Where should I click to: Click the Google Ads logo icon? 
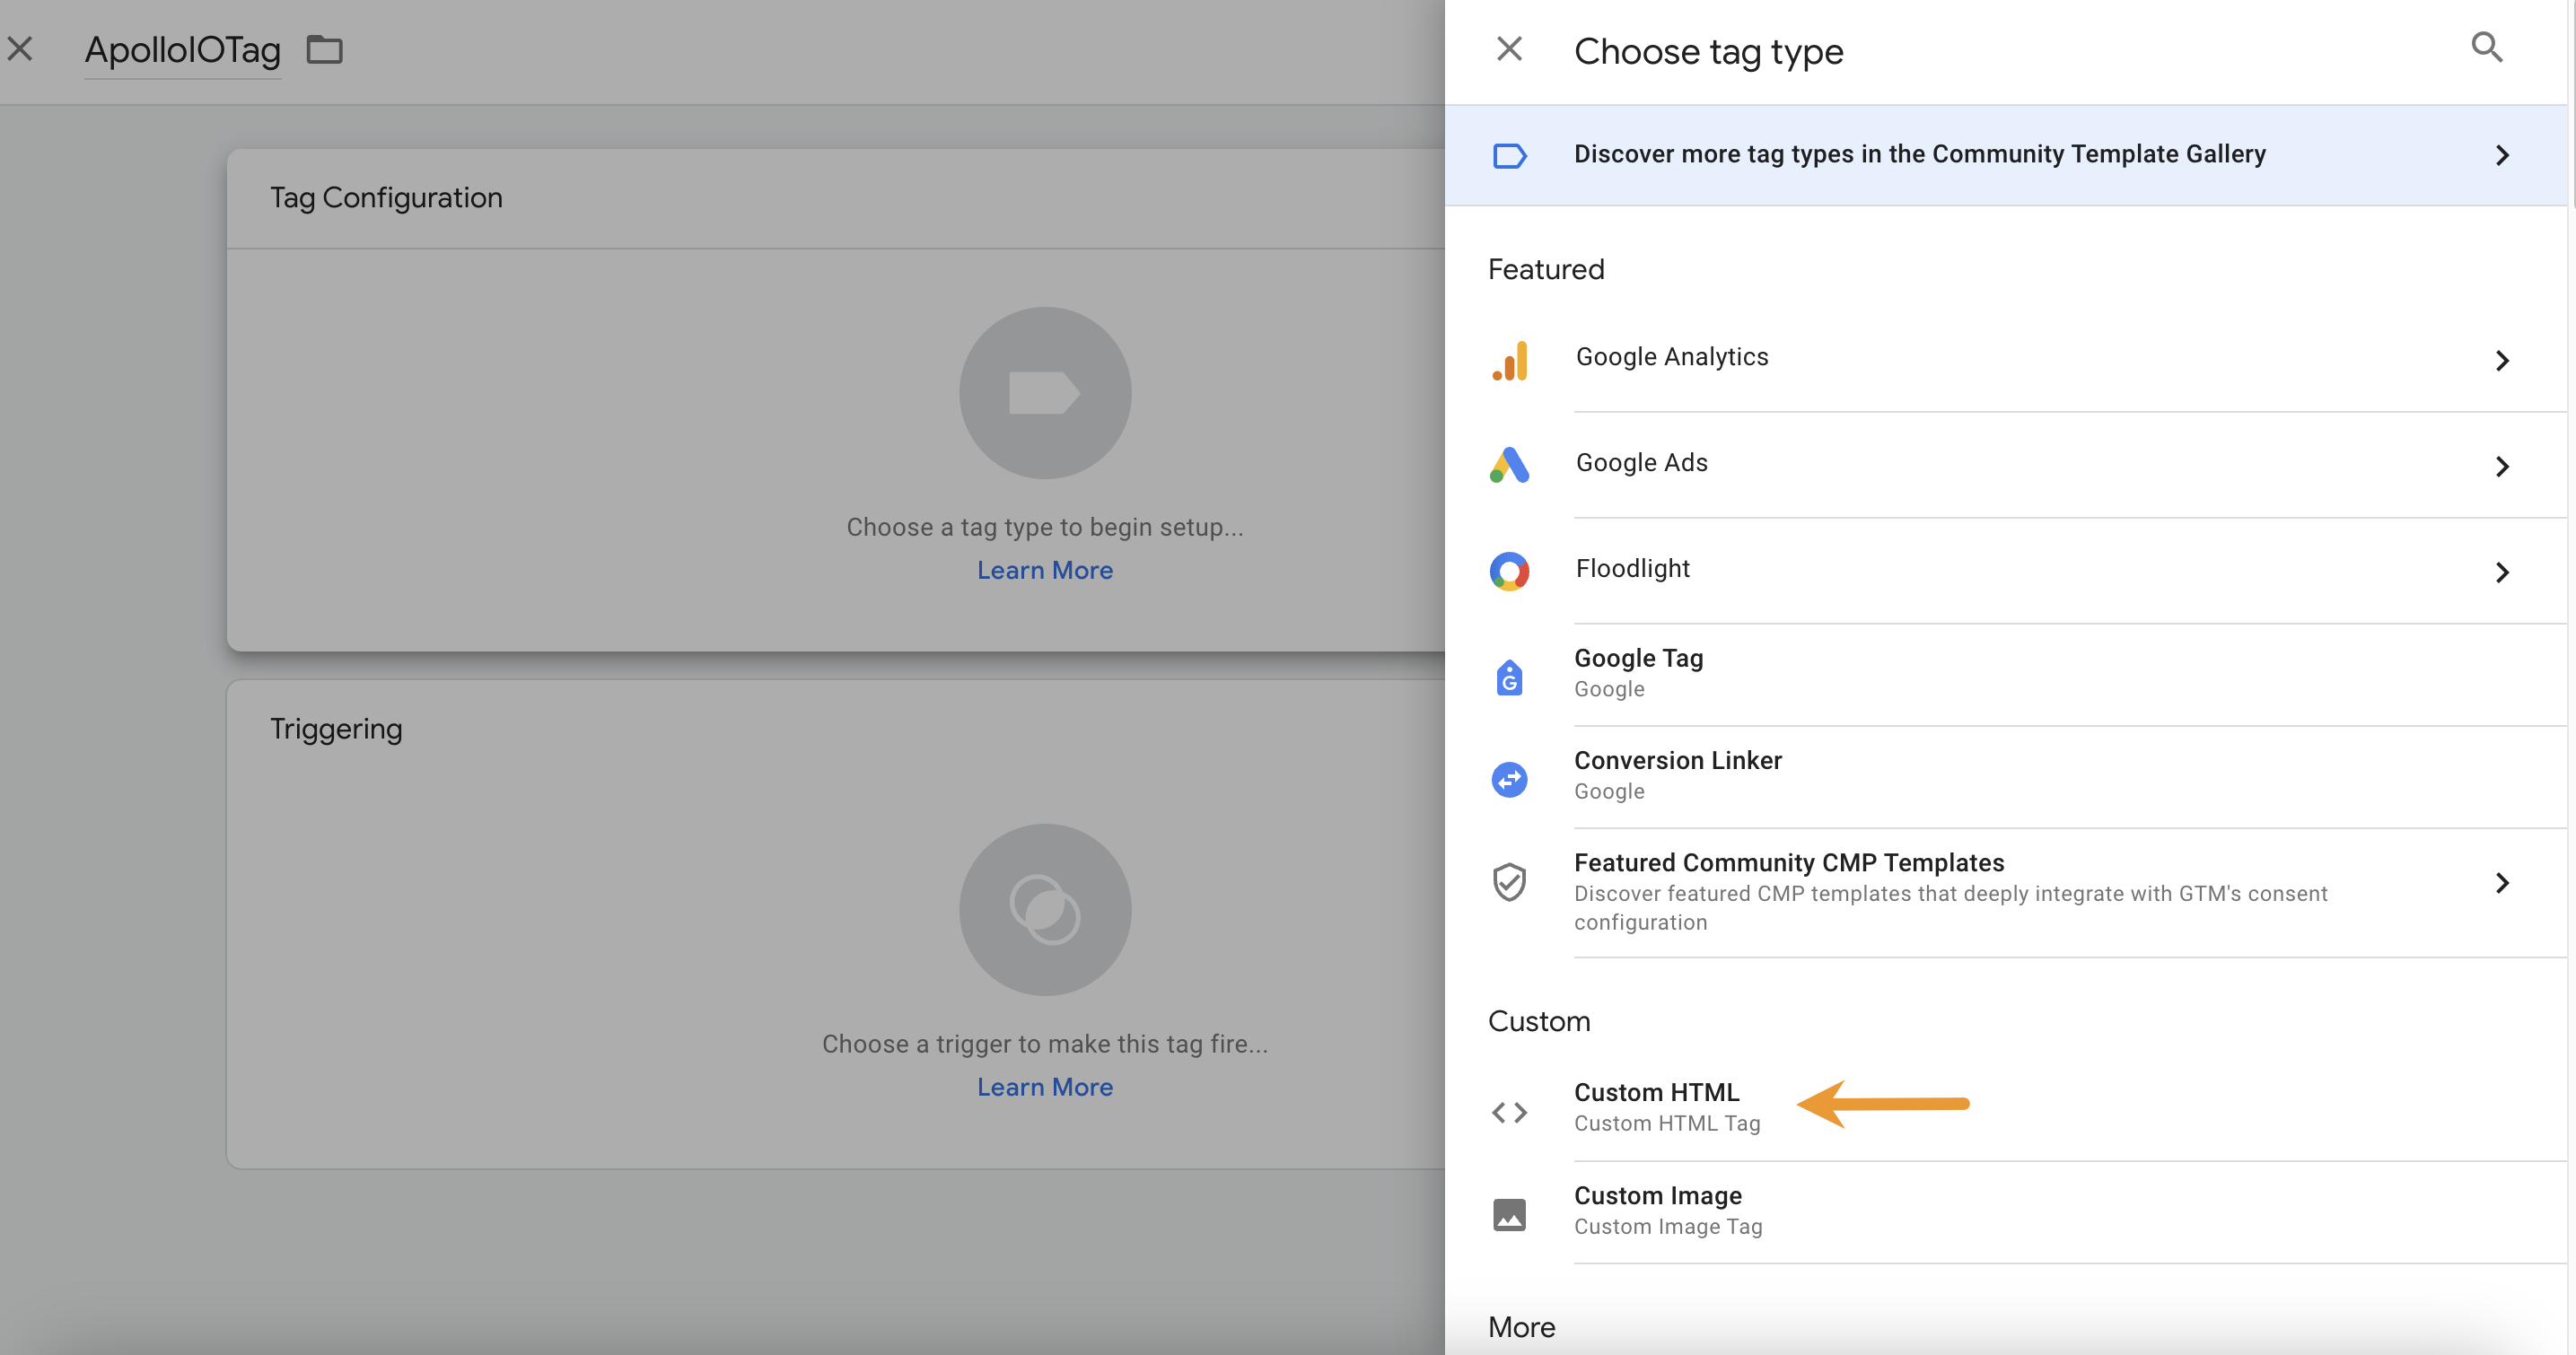1509,466
